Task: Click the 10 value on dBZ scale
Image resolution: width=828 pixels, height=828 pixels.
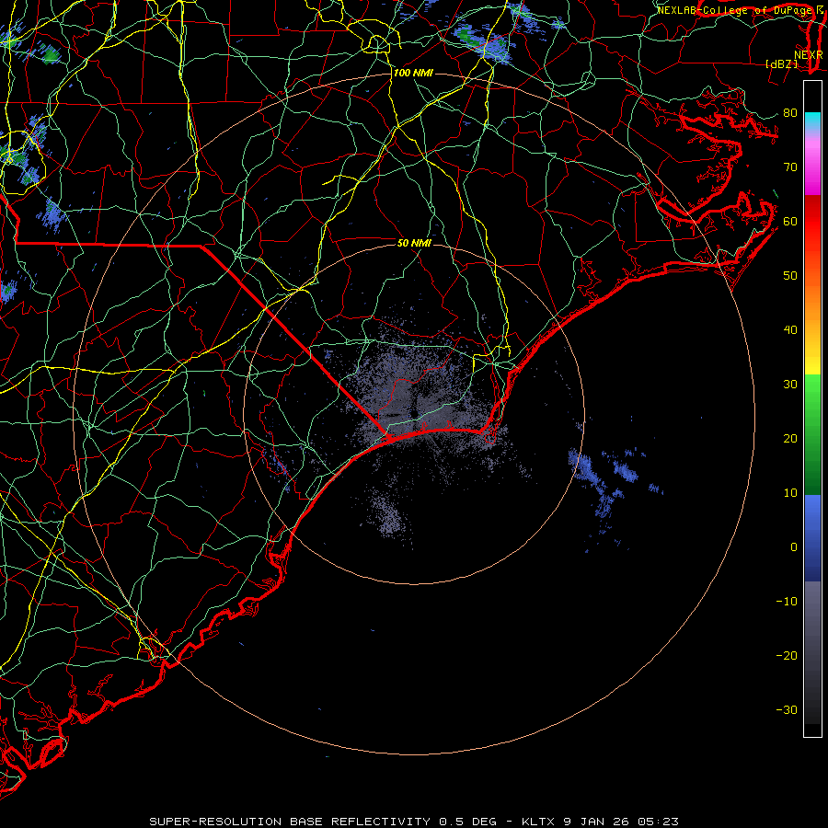Action: click(790, 493)
